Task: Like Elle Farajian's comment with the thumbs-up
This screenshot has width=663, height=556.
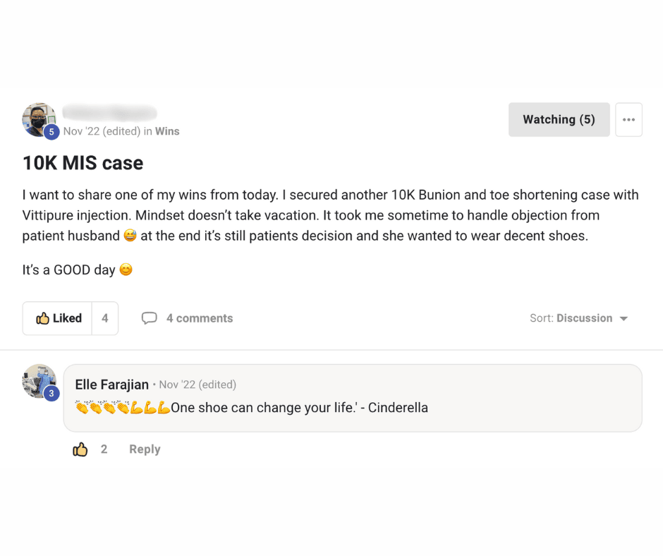Action: tap(80, 449)
